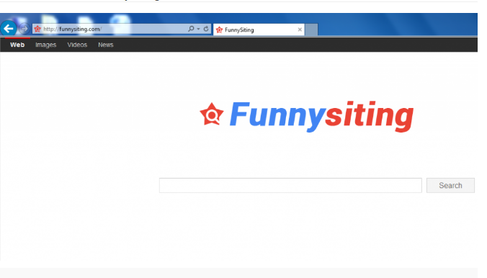Click the red star logo icon
Screen dimensions: 487x278
click(x=212, y=115)
